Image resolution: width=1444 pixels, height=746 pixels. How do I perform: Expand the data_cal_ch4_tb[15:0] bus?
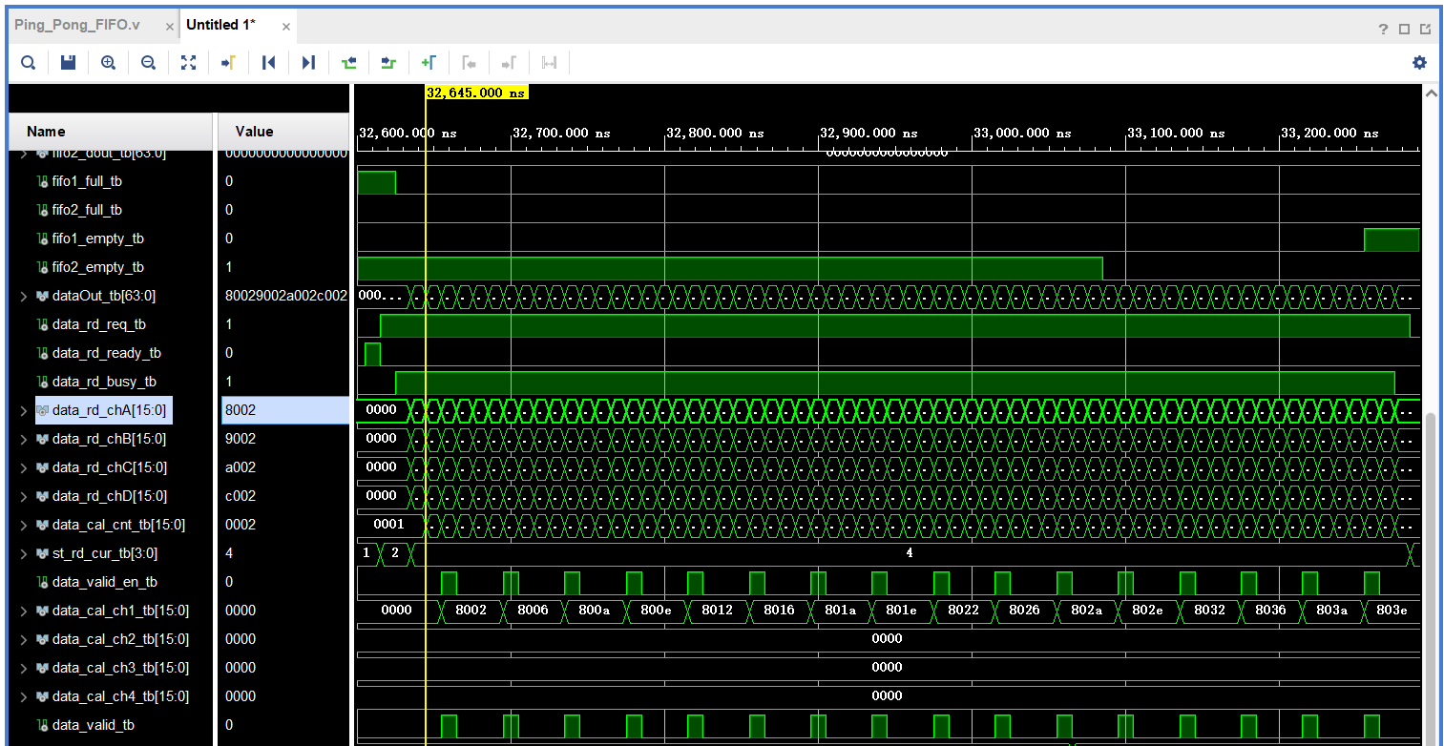click(24, 696)
